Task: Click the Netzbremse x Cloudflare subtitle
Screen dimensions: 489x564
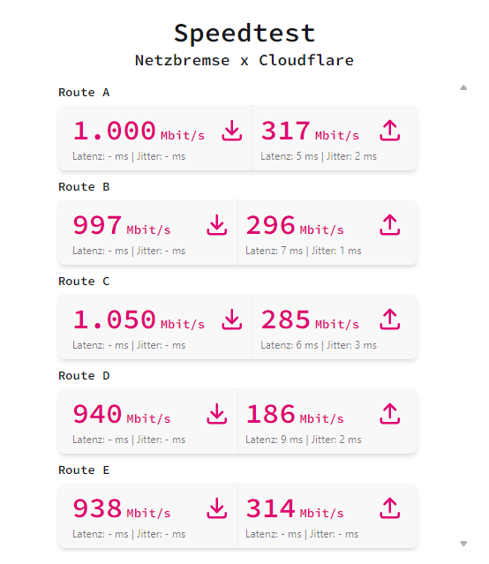Action: pyautogui.click(x=244, y=60)
